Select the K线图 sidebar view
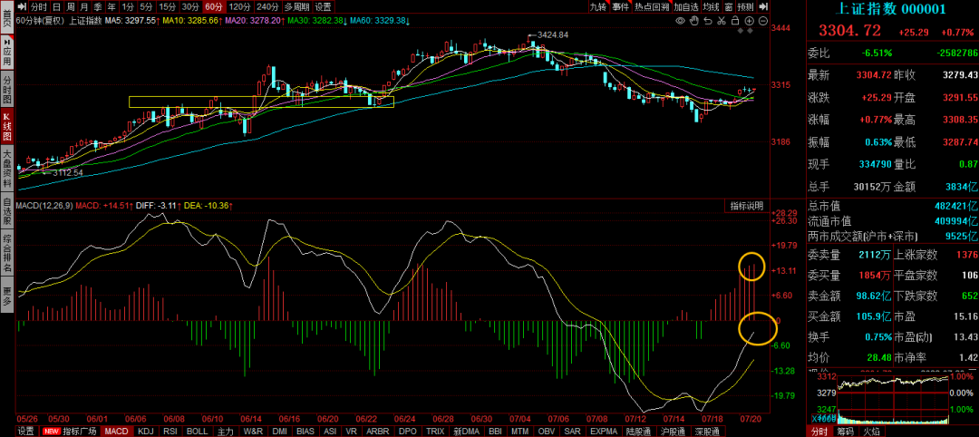The width and height of the screenshot is (979, 437). coord(7,127)
